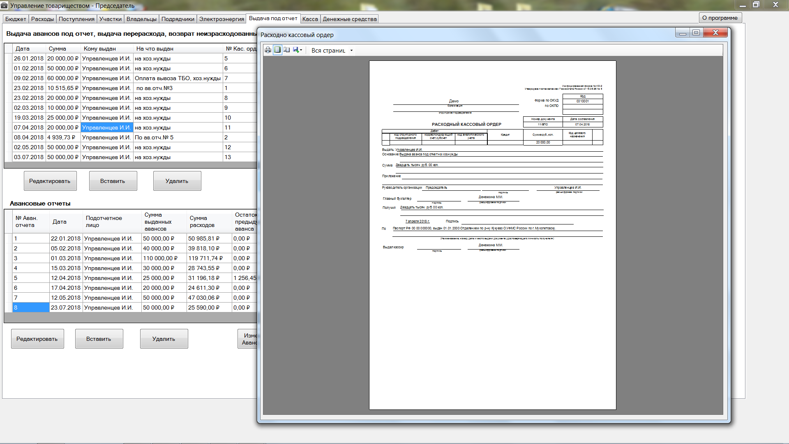789x444 pixels.
Task: Toggle print layout view icon
Action: point(277,50)
